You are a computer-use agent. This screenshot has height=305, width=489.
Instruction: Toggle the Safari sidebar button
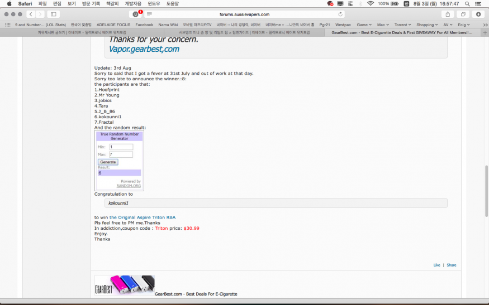54,14
